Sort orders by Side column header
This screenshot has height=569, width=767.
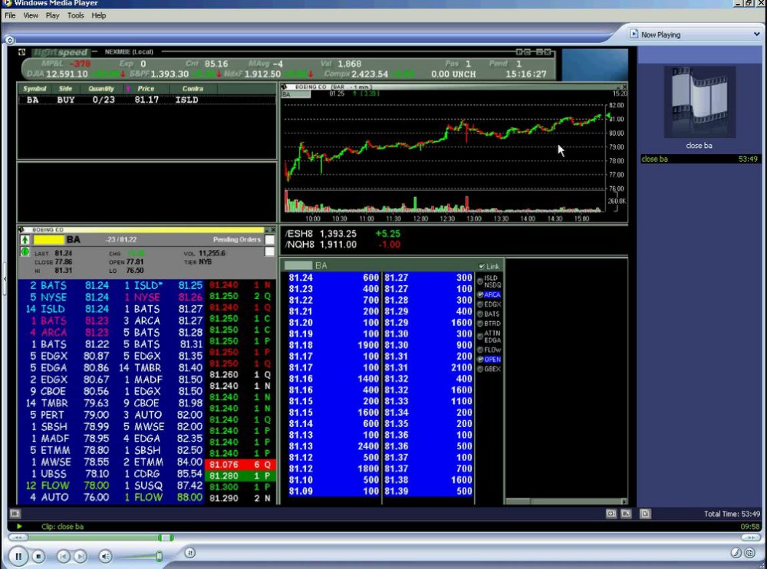[65, 88]
